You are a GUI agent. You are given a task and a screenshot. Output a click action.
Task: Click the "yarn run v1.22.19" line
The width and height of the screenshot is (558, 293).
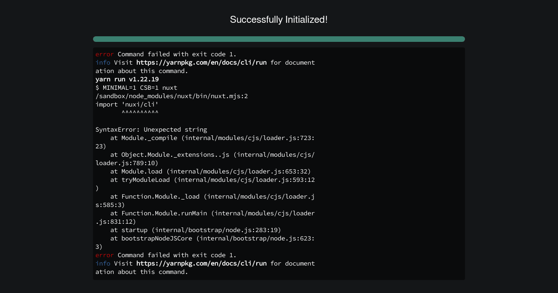(127, 79)
